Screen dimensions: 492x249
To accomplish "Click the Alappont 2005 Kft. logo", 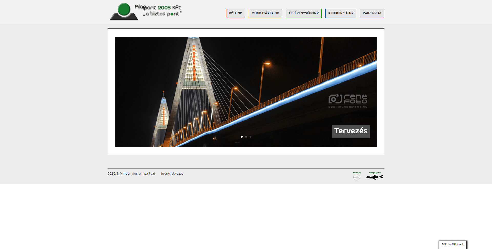I will click(x=146, y=12).
